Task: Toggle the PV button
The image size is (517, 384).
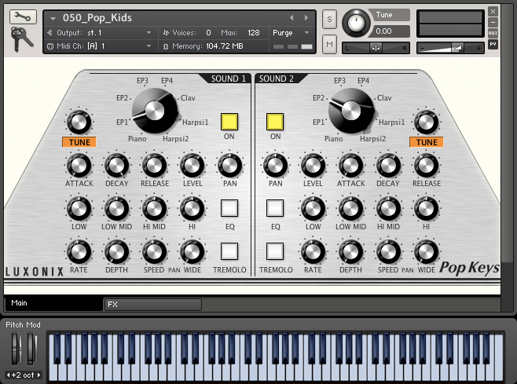Action: [x=493, y=44]
